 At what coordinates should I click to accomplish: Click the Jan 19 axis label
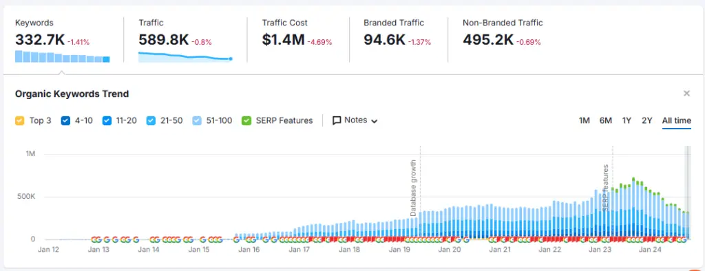click(400, 249)
